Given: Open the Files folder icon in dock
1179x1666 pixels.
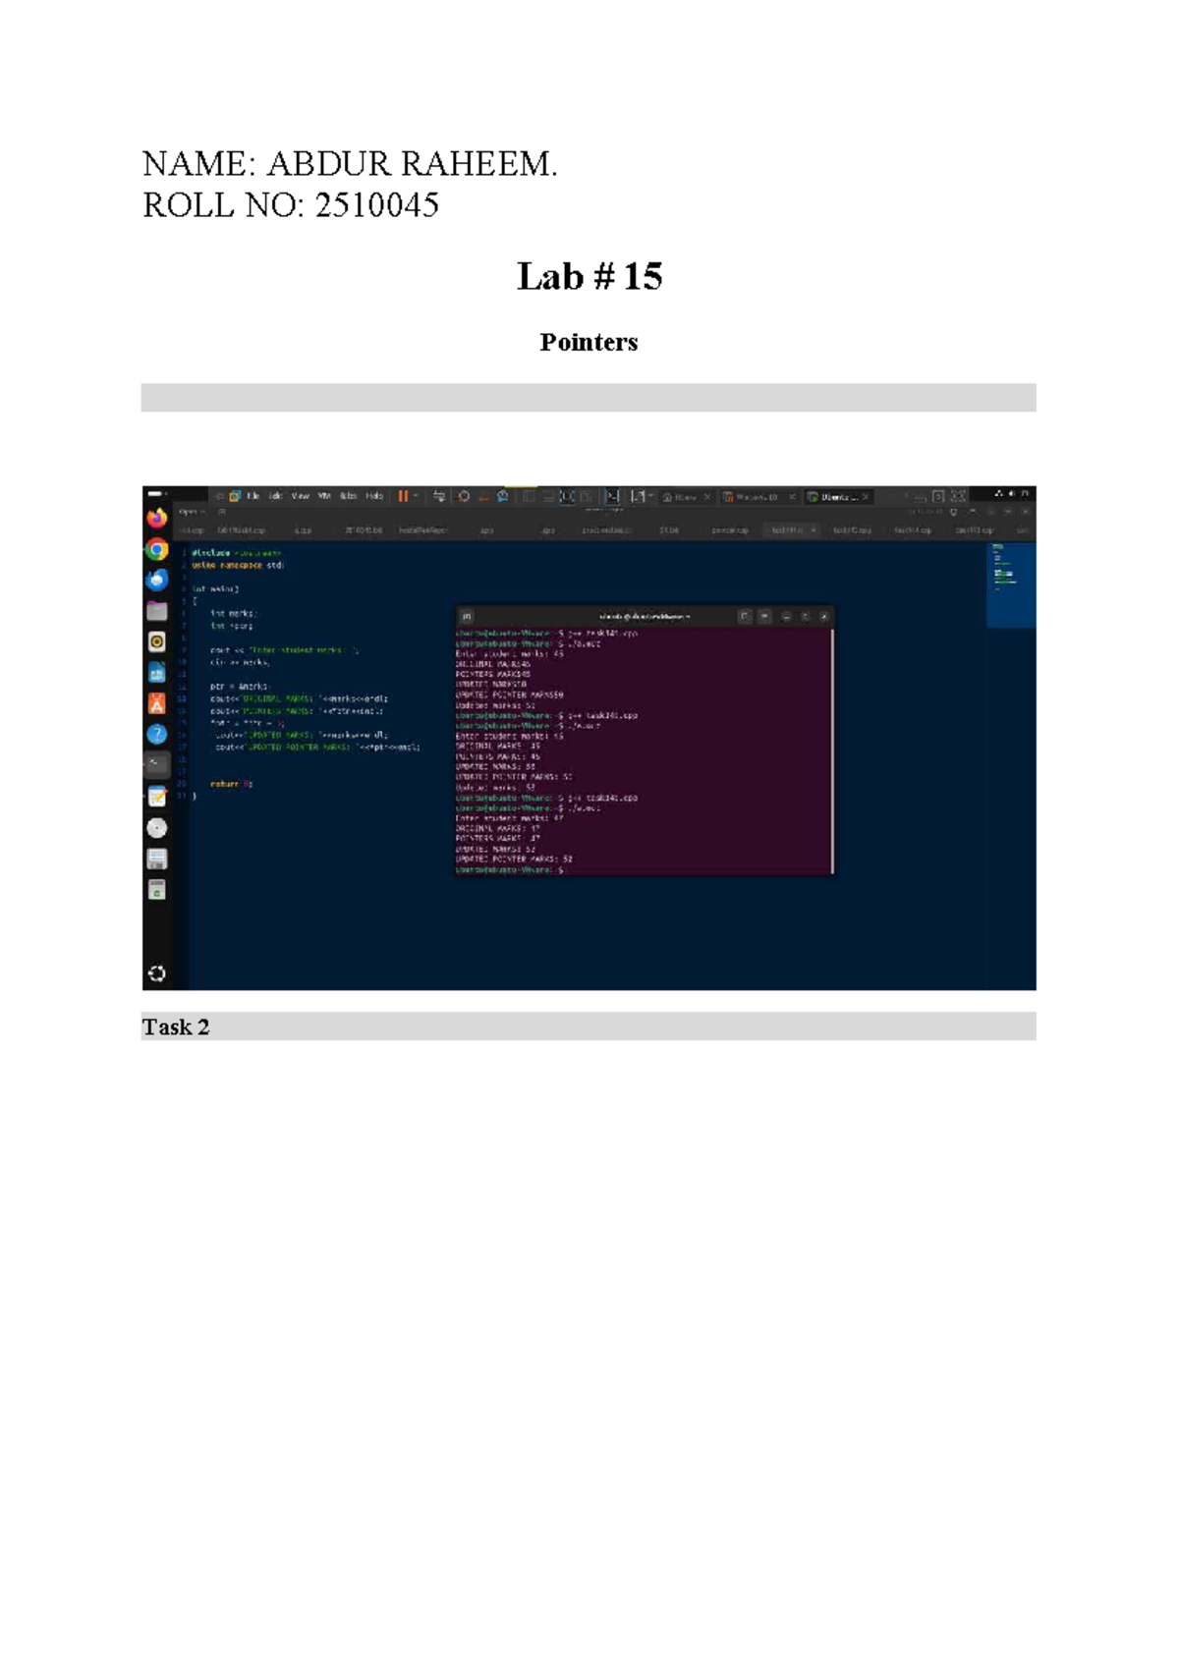Looking at the screenshot, I should click(156, 611).
